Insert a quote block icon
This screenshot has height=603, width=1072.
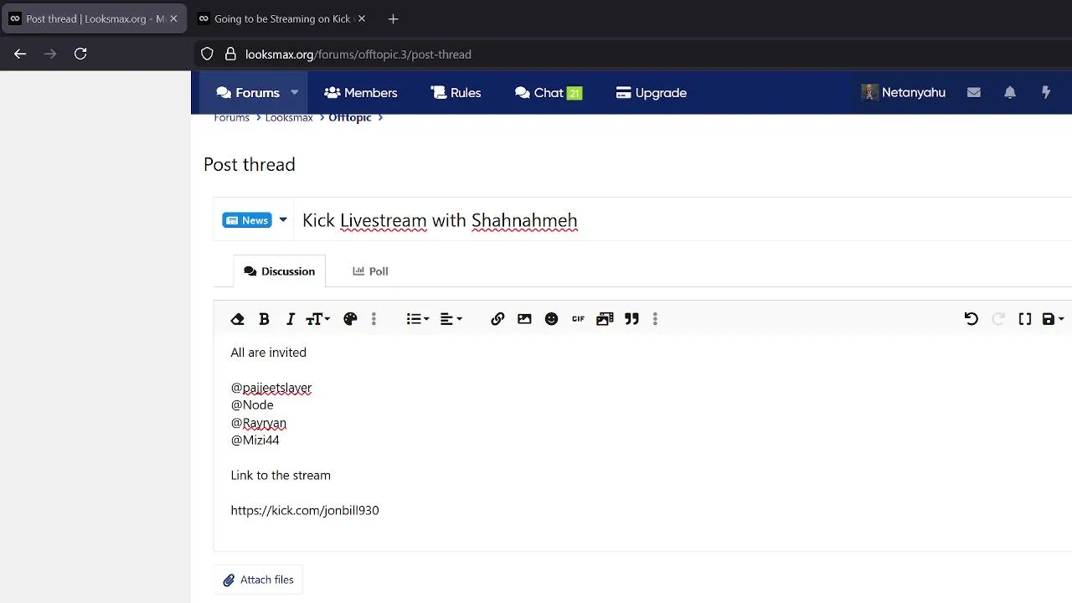click(631, 319)
